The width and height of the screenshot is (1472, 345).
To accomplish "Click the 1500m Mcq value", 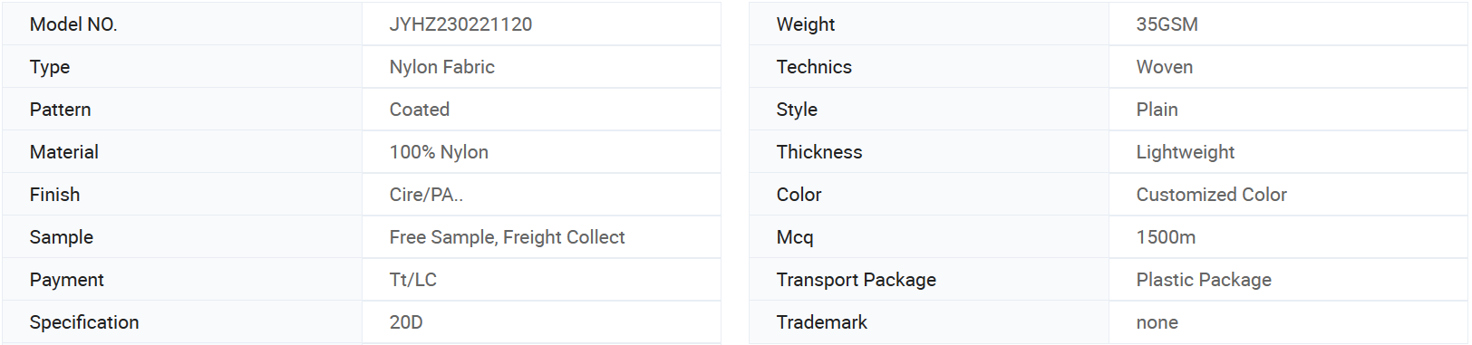I will [x=1166, y=237].
